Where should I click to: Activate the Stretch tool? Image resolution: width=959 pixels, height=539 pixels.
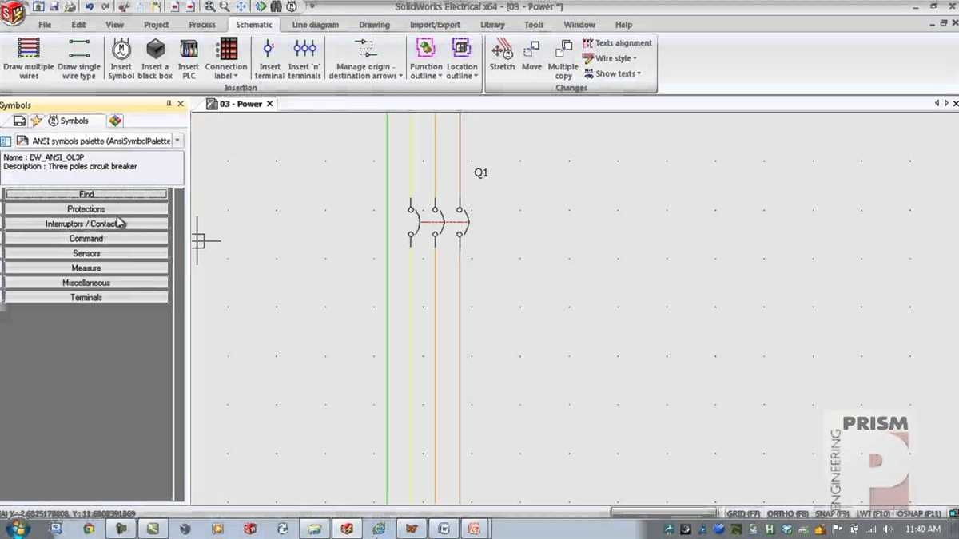click(502, 56)
